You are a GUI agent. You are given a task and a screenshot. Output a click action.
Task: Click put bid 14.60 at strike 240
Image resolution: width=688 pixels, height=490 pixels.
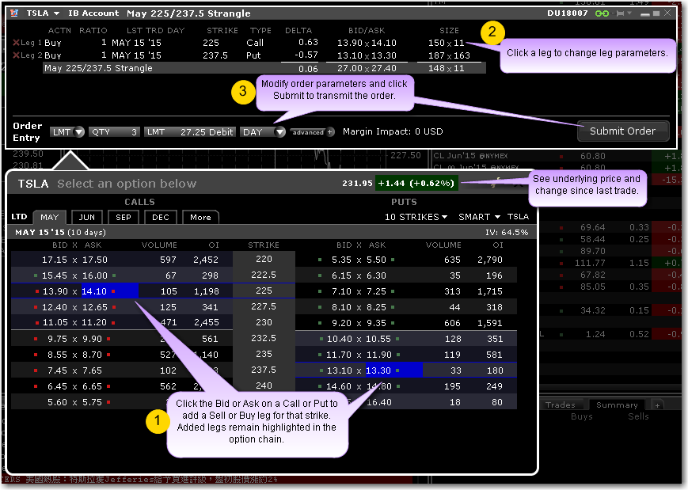[339, 386]
